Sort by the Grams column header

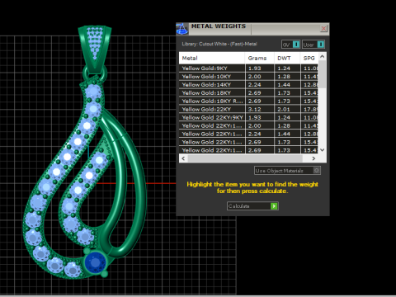pyautogui.click(x=259, y=58)
